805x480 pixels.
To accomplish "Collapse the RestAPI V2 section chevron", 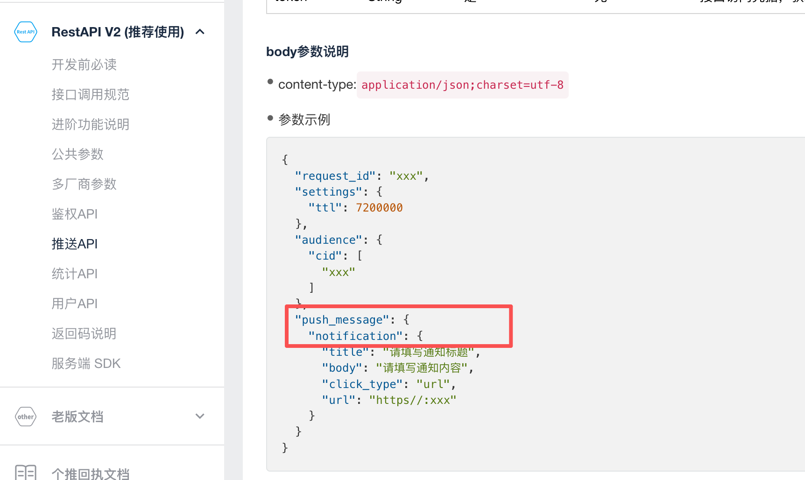I will (200, 32).
